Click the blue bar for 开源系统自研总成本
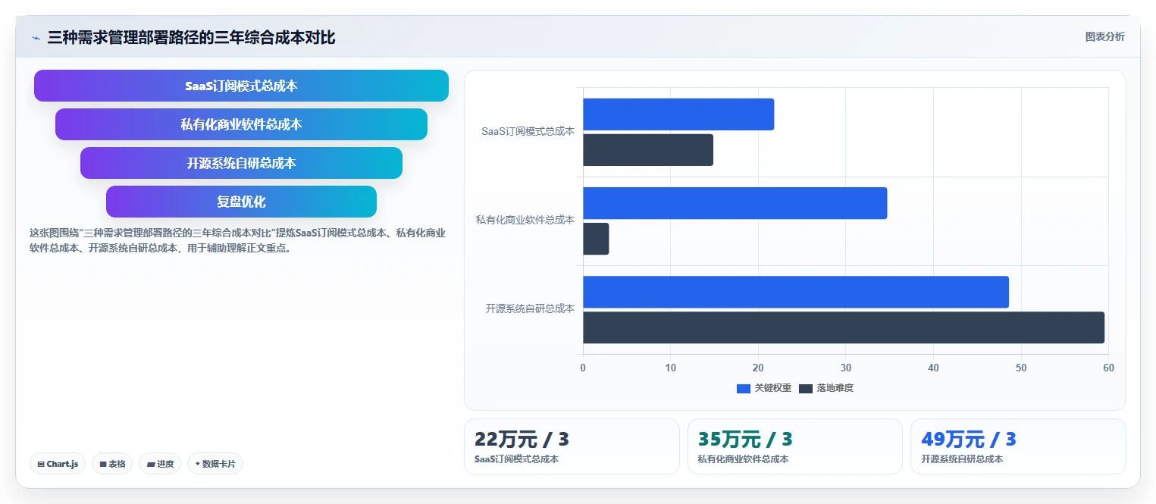This screenshot has width=1156, height=504. coord(796,292)
